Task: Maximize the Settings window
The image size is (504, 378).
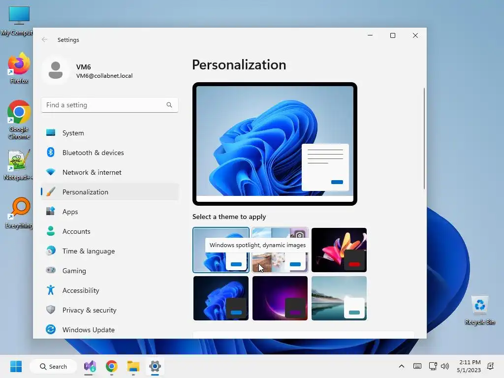Action: 393,35
